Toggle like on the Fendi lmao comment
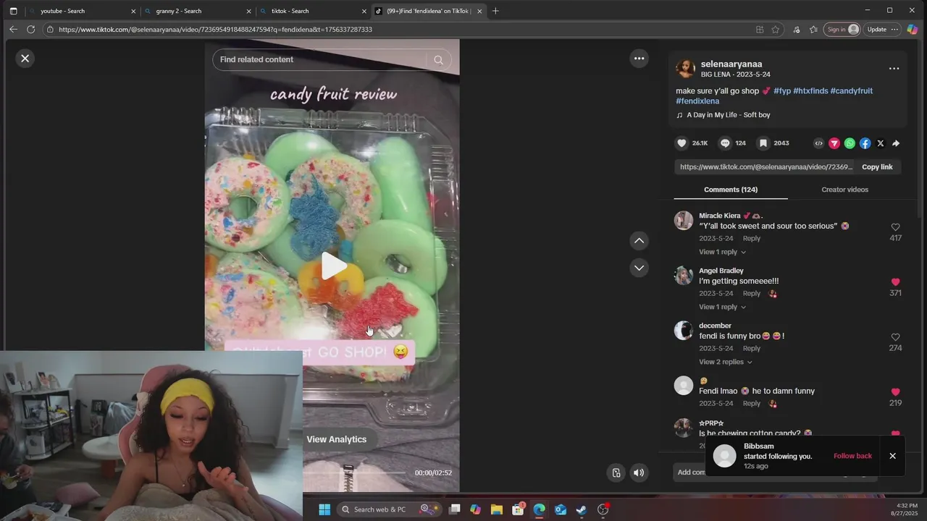The image size is (927, 521). (x=895, y=392)
